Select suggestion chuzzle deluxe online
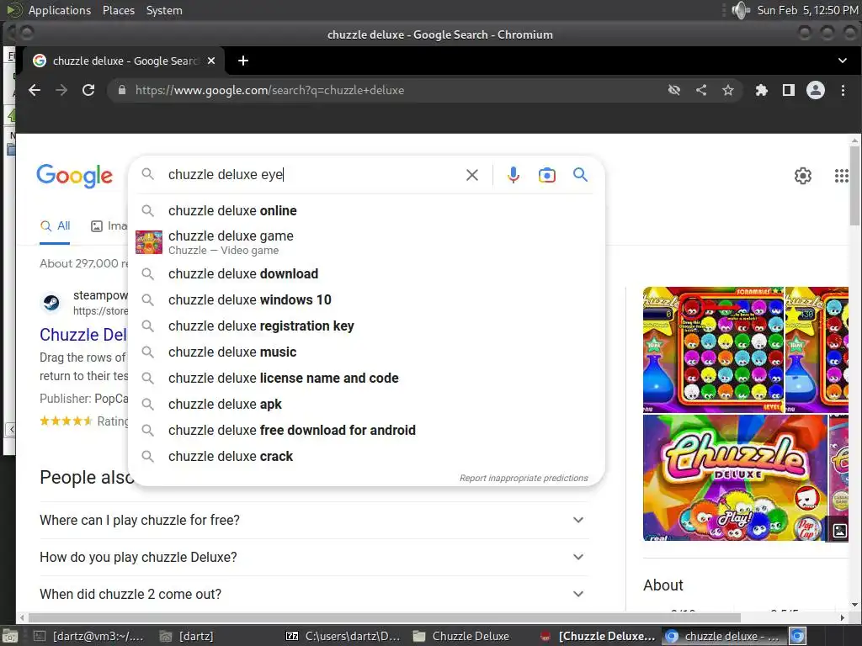862x646 pixels. tap(366, 210)
